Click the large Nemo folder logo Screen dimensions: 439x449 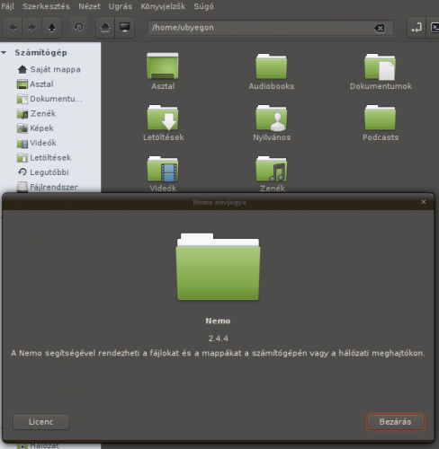pos(218,267)
